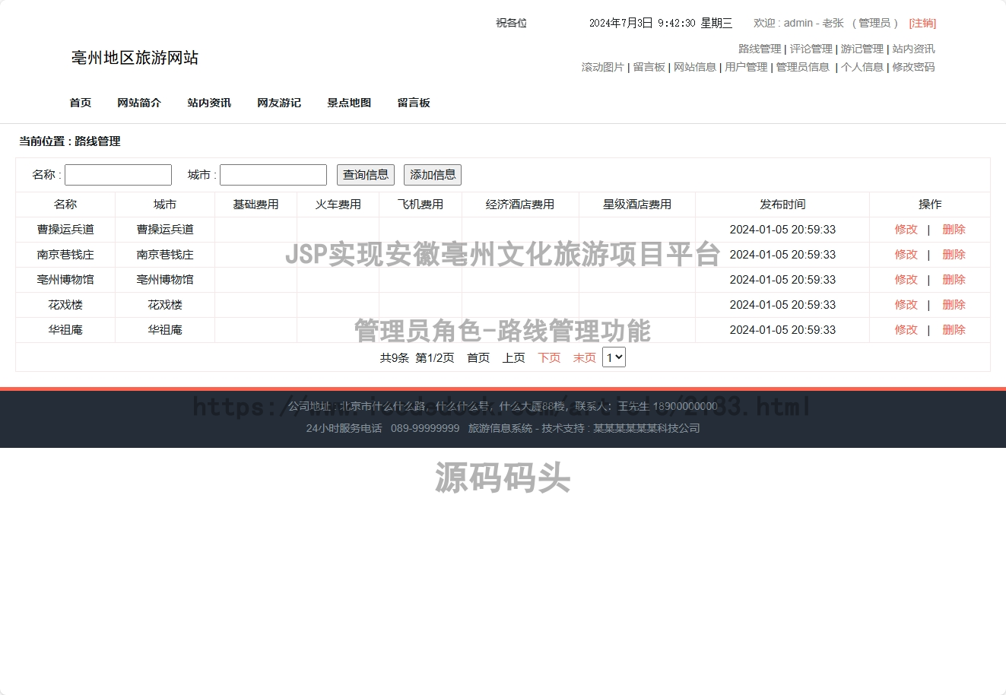This screenshot has height=695, width=1006.
Task: Click the 查询信息 button
Action: [366, 175]
